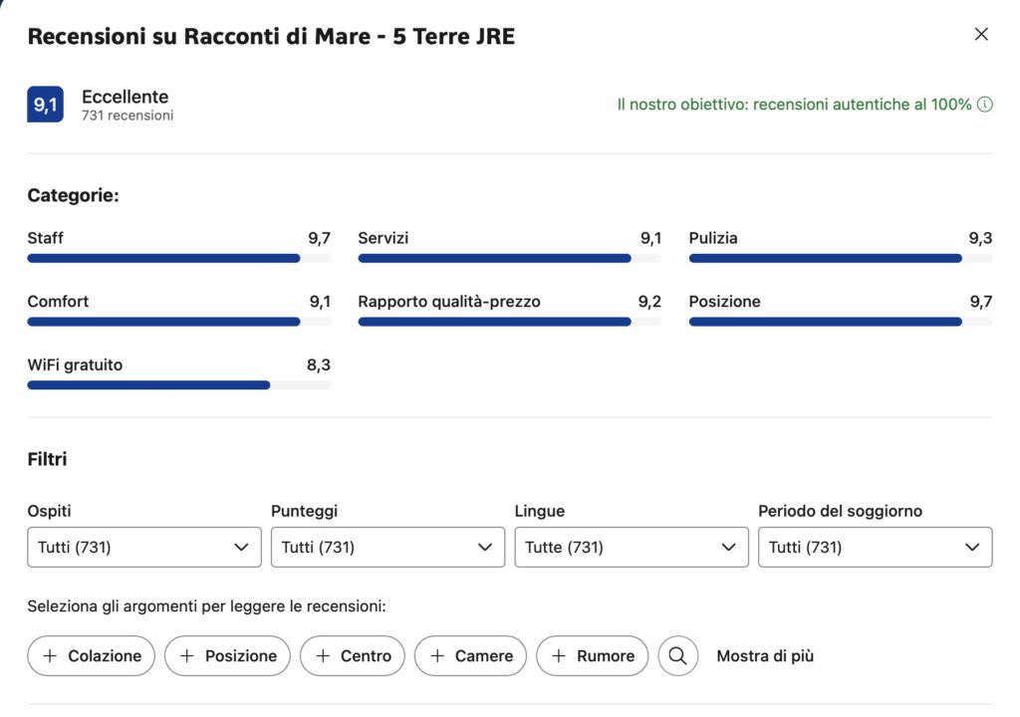Image resolution: width=1020 pixels, height=717 pixels.
Task: Close the reviews dialog with X
Action: [981, 35]
